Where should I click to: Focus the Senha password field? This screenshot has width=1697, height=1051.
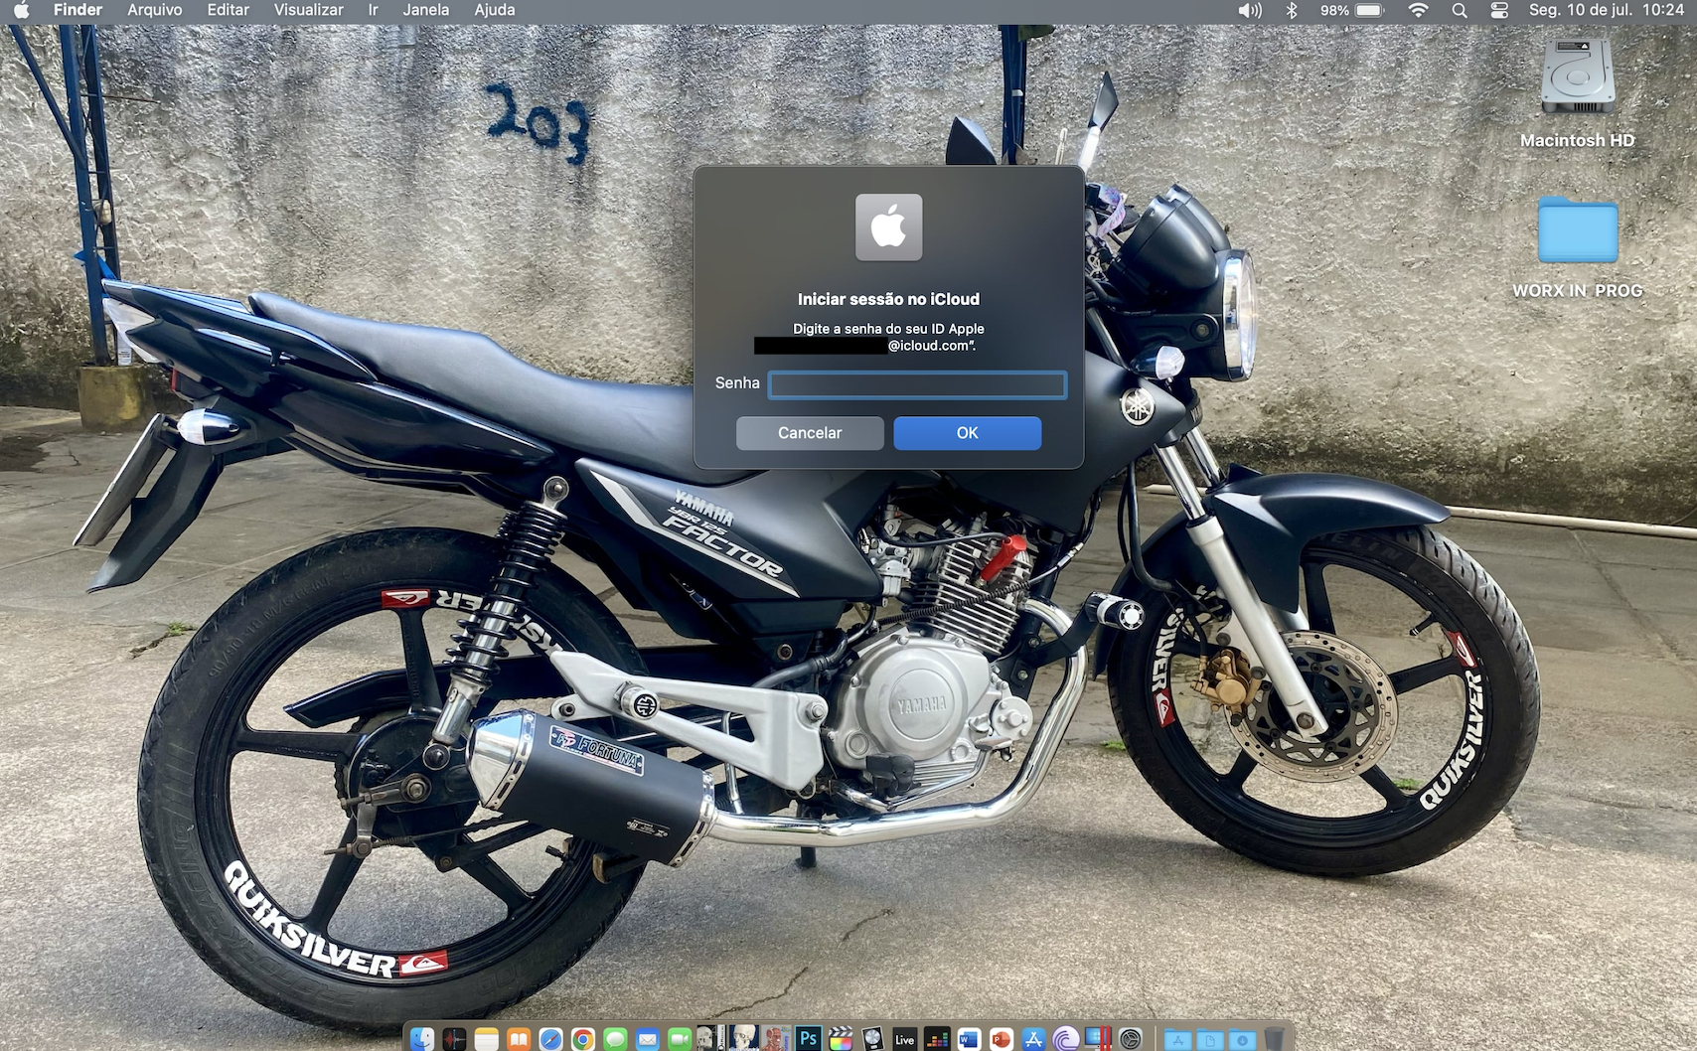pos(917,384)
